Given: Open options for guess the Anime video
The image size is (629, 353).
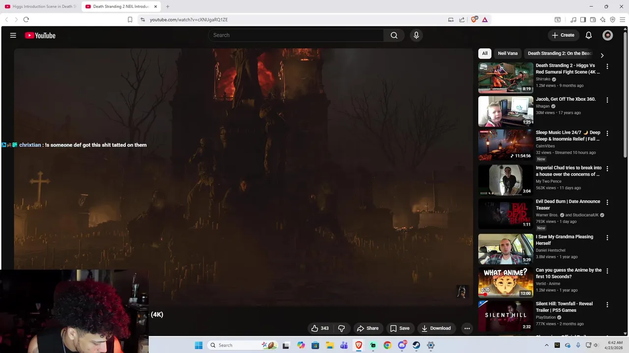Looking at the screenshot, I should (x=607, y=271).
